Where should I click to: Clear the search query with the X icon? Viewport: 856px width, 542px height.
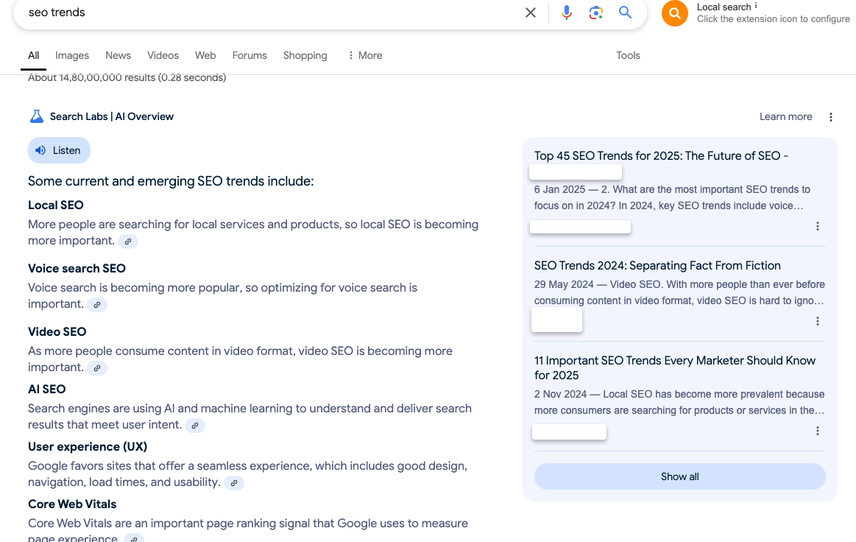pyautogui.click(x=531, y=13)
